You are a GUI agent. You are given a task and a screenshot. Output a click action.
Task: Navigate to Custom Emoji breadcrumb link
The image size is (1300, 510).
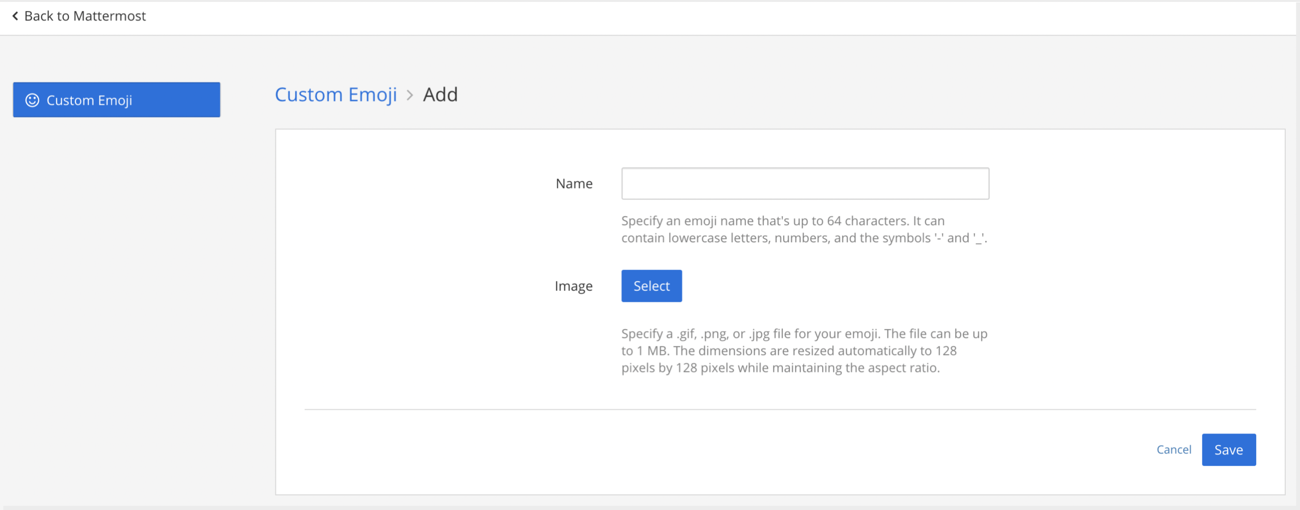336,95
